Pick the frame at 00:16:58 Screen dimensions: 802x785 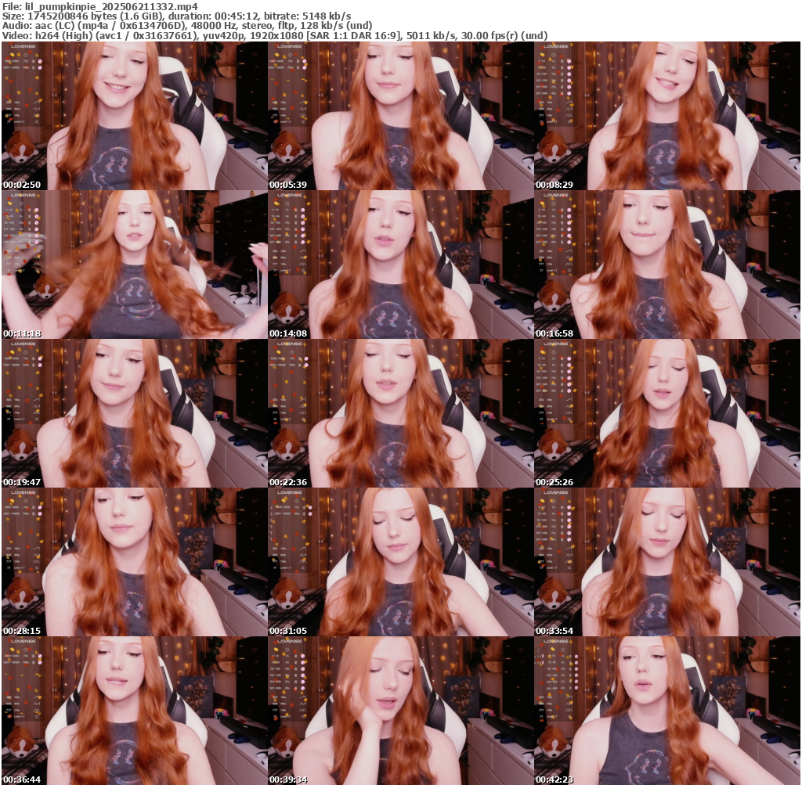[667, 265]
